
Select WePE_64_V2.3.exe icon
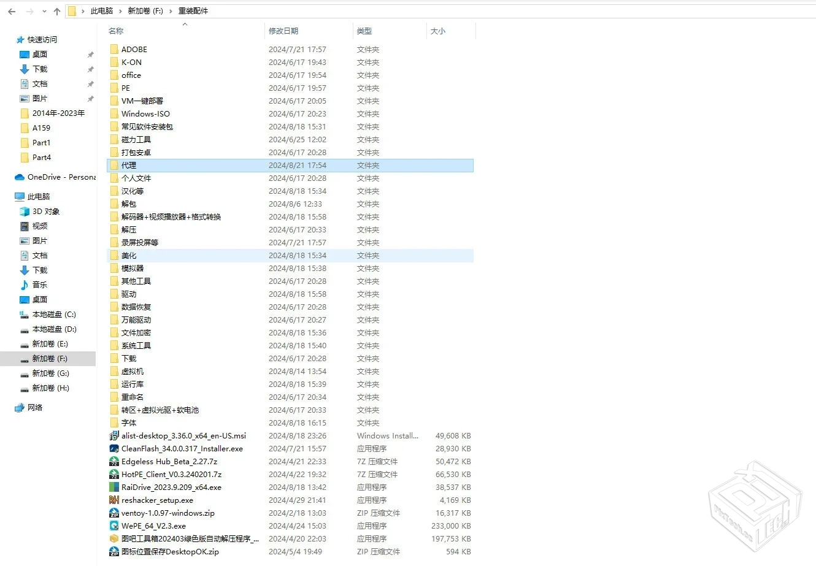click(x=114, y=526)
